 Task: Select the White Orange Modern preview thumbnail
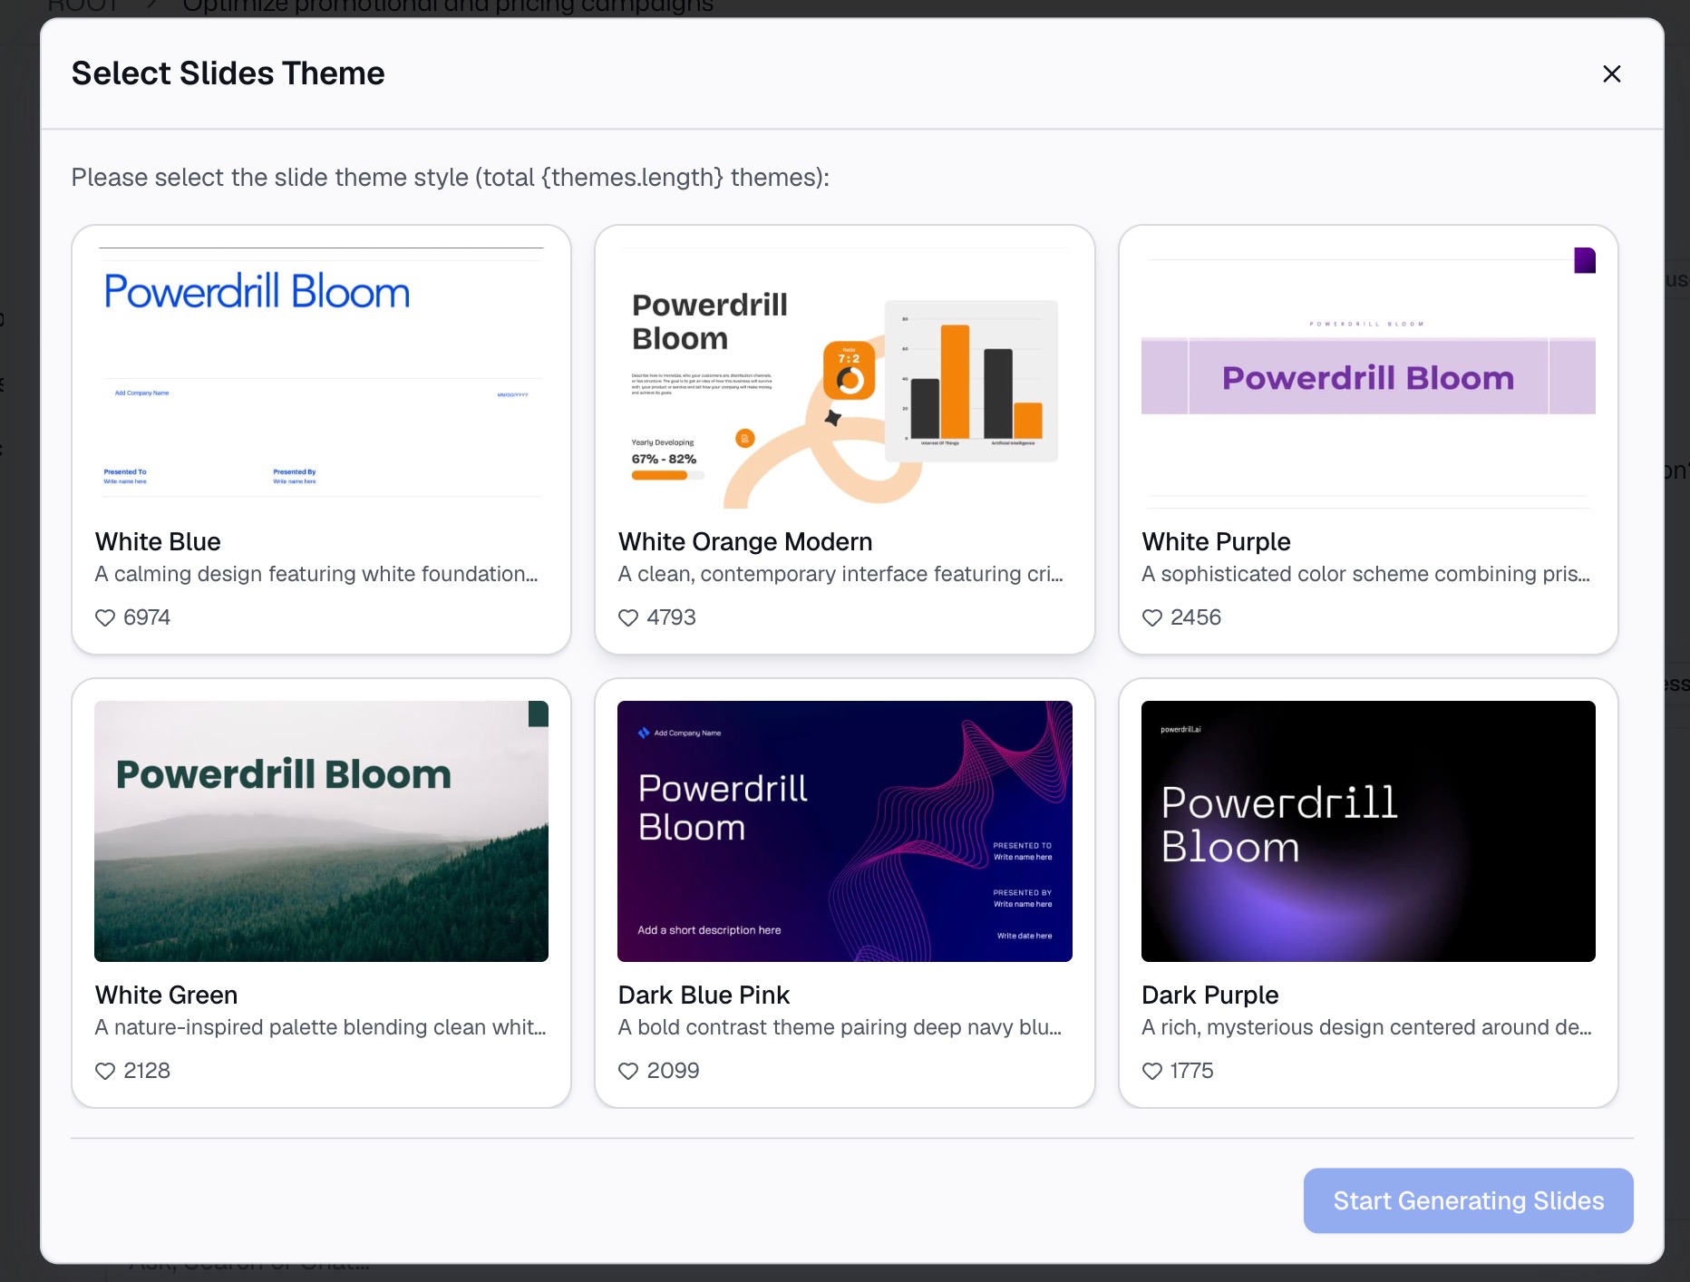click(x=845, y=378)
